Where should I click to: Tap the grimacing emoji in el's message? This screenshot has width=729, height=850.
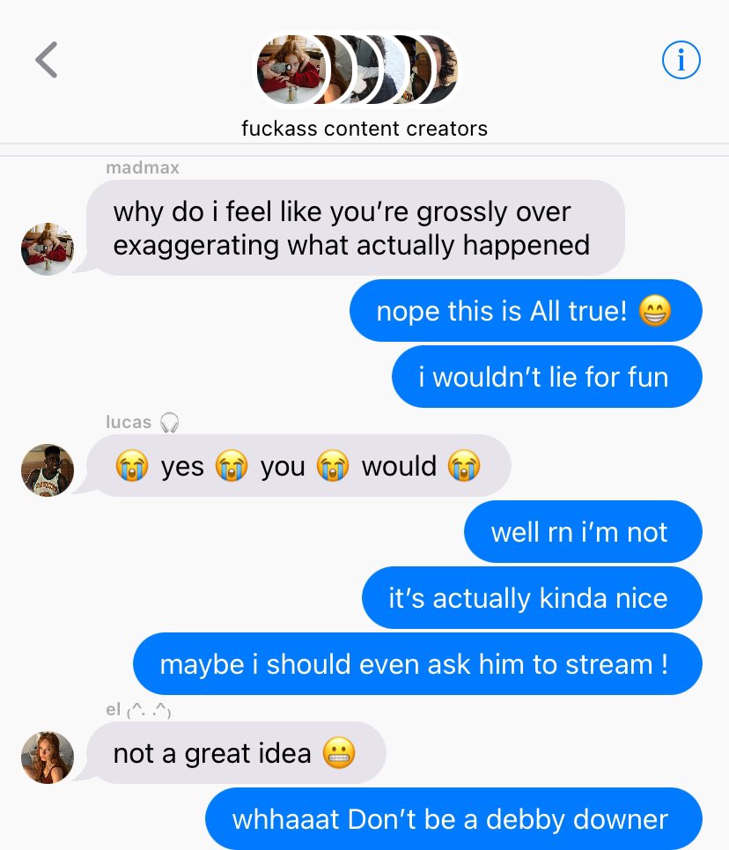point(339,753)
